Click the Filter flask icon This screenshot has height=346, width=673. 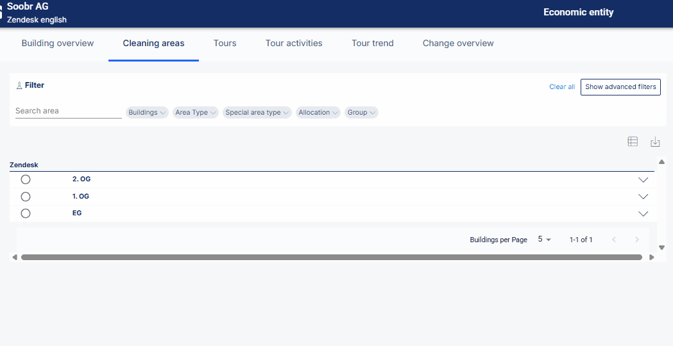click(19, 85)
